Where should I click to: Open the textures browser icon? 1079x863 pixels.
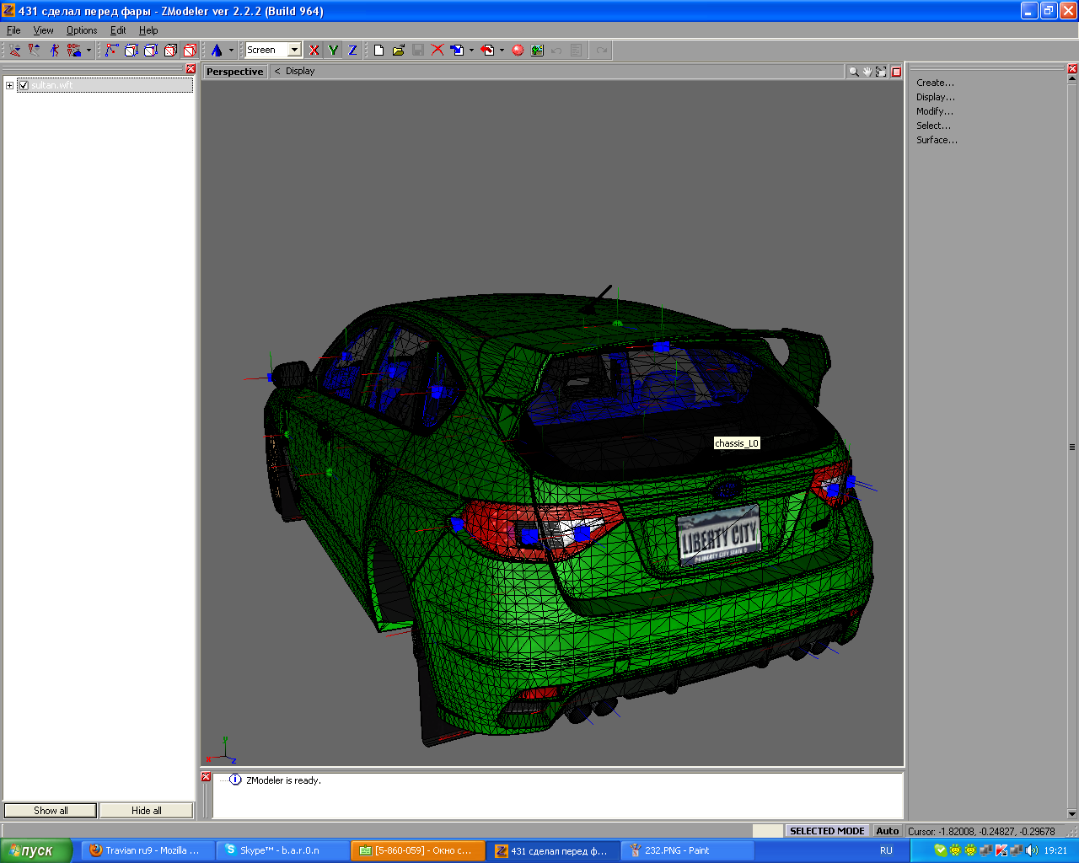[x=538, y=51]
